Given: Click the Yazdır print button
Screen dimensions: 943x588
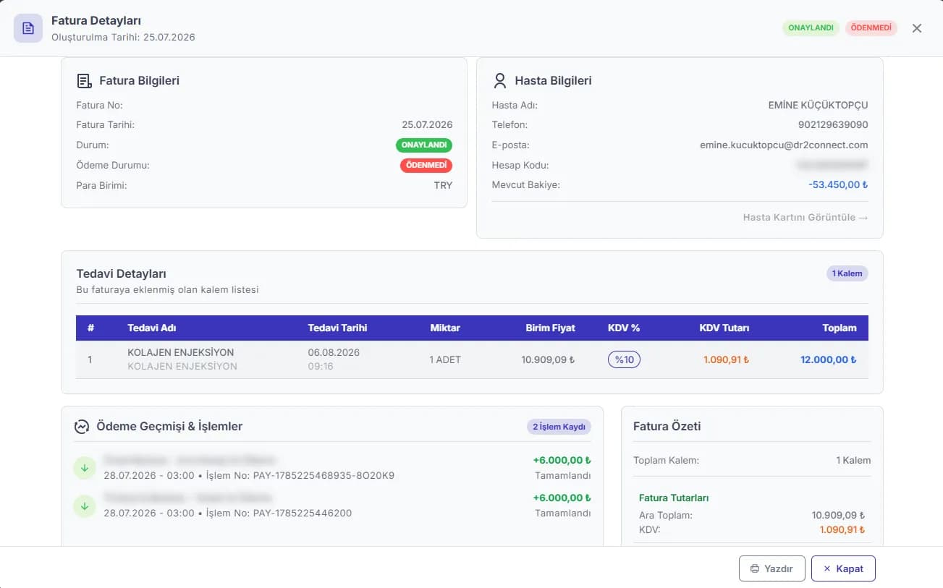Looking at the screenshot, I should pyautogui.click(x=771, y=568).
